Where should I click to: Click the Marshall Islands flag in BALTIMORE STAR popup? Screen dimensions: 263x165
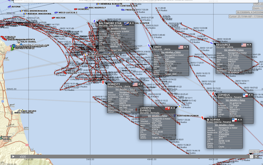pos(126,23)
